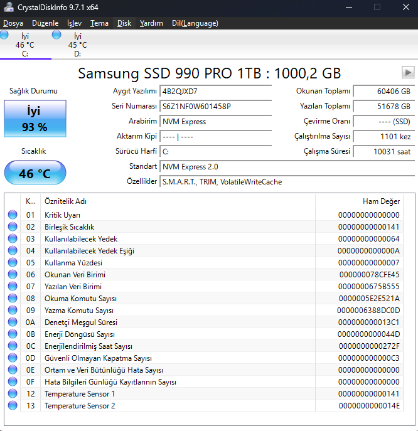This screenshot has height=431, width=418.
Task: Click the Arabirim field NVM Express
Action: pyautogui.click(x=216, y=122)
